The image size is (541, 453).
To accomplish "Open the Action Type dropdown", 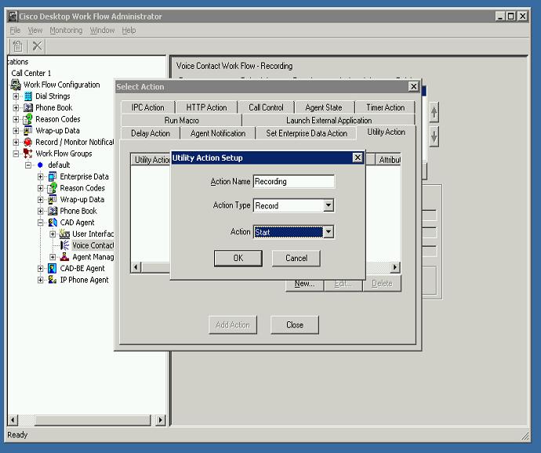I will pos(329,205).
